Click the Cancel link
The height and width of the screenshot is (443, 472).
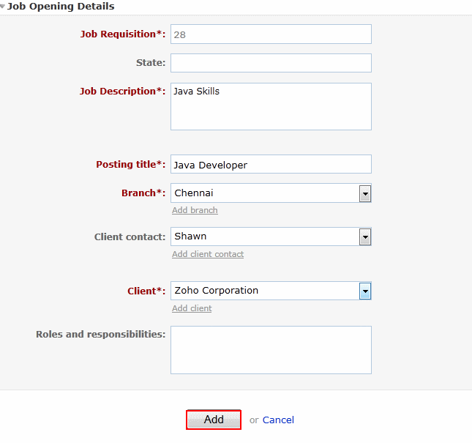[x=278, y=420]
